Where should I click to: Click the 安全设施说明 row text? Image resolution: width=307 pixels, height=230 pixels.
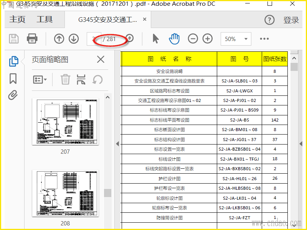pos(169,71)
